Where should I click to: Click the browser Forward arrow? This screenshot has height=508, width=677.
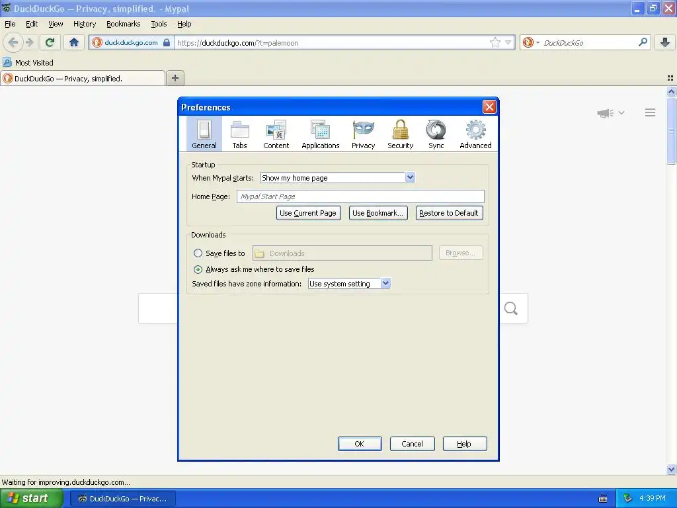point(29,42)
